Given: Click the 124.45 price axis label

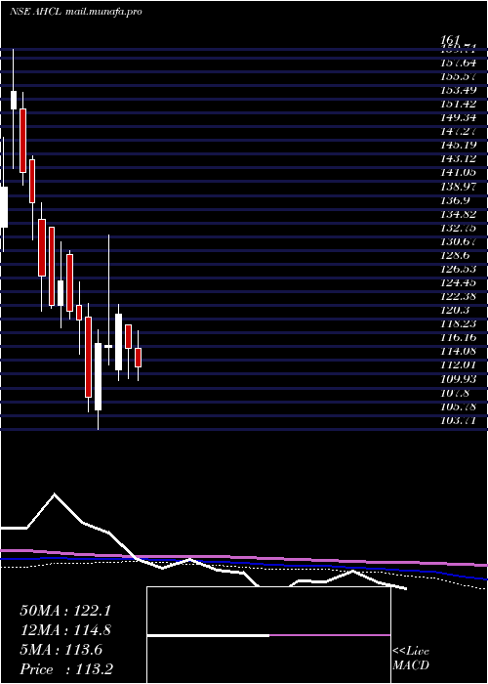Looking at the screenshot, I should 458,282.
